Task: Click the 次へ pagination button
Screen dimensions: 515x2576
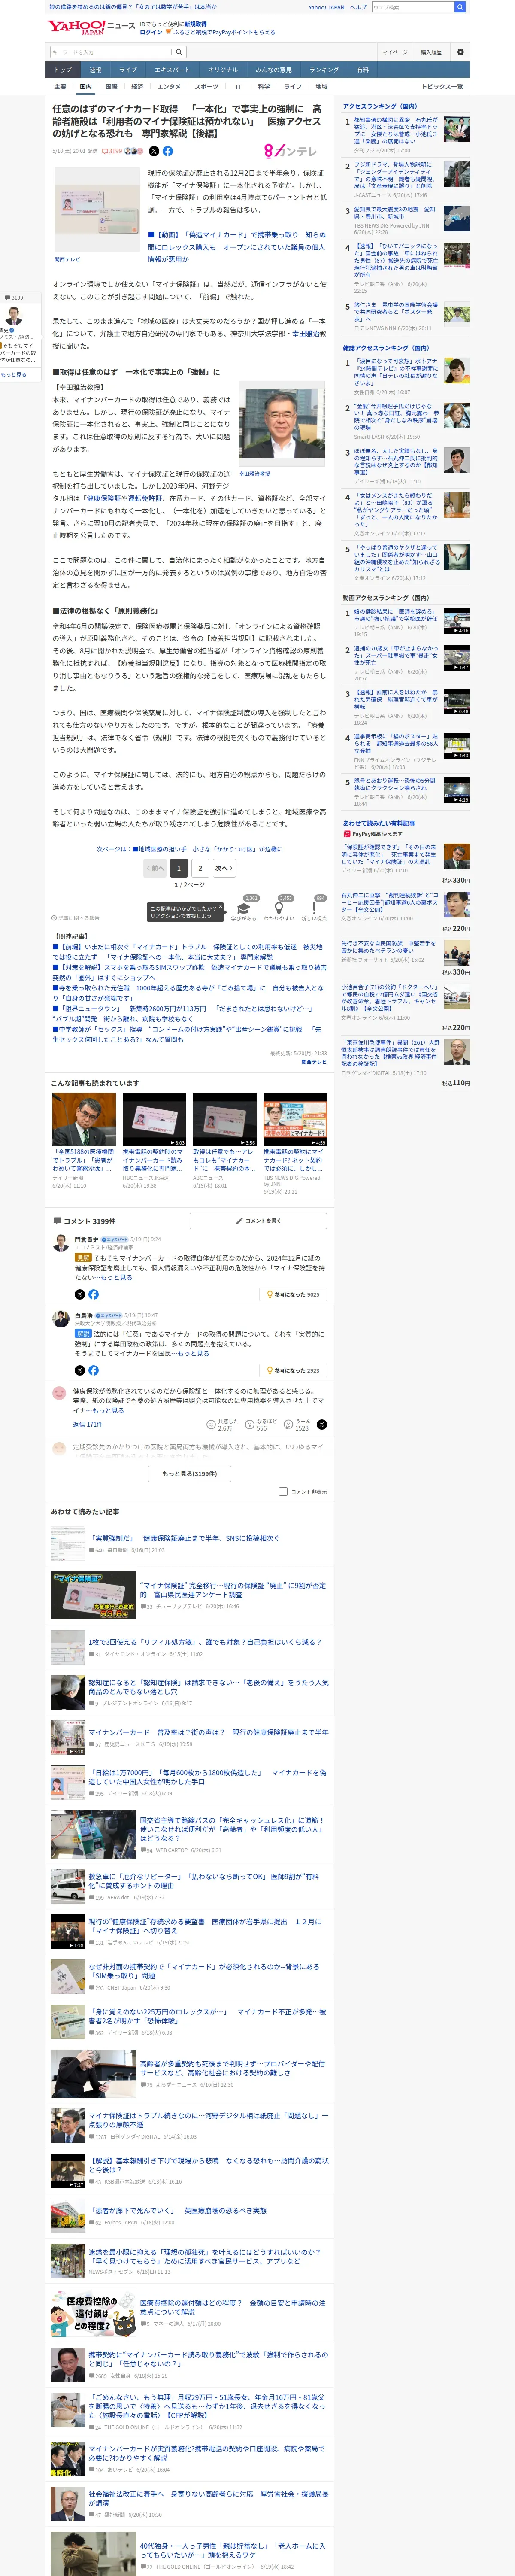Action: coord(224,868)
